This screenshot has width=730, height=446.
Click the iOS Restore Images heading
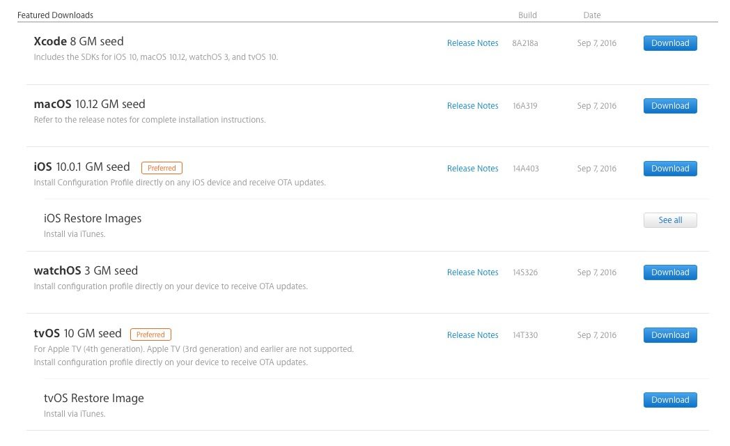pos(93,218)
